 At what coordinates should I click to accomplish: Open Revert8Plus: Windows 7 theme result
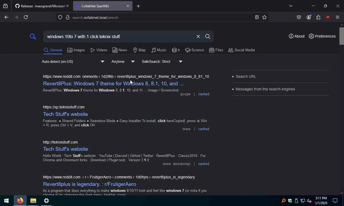[x=113, y=84]
